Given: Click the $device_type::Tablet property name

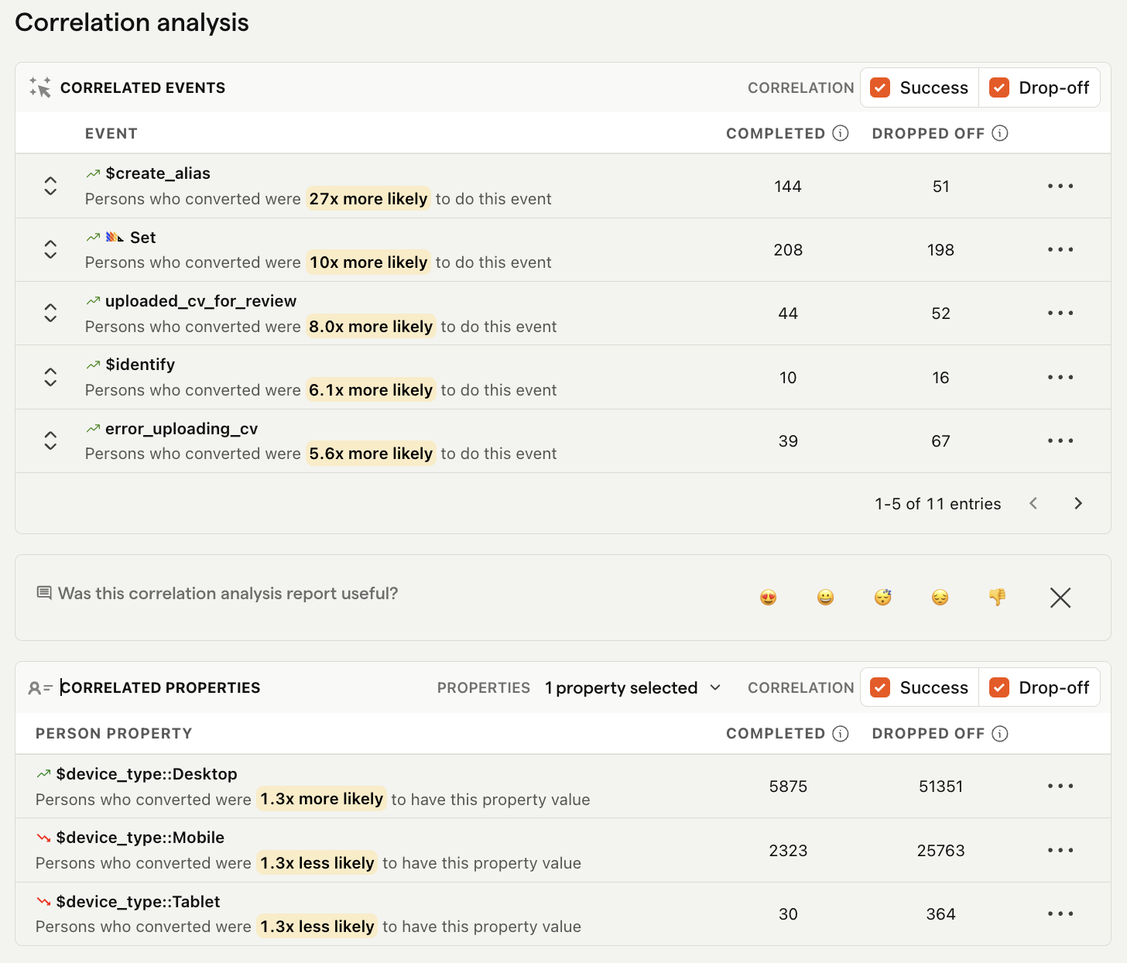Looking at the screenshot, I should click(138, 902).
